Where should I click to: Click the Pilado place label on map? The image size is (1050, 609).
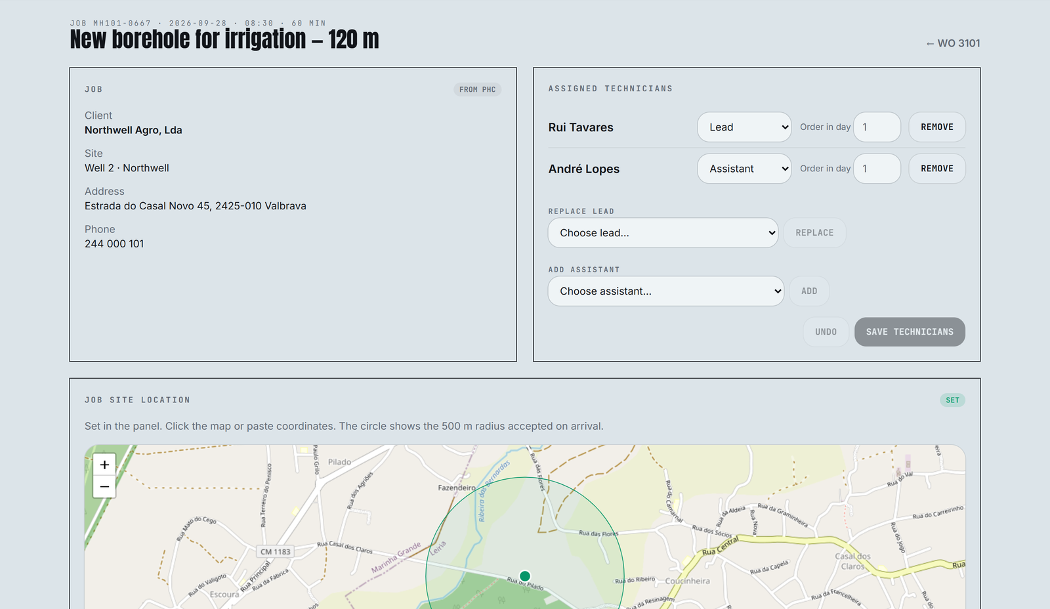(339, 462)
